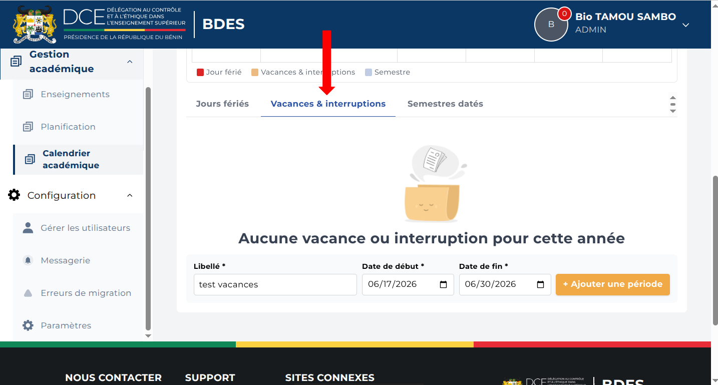The image size is (718, 385).
Task: Click the Jour férié legend label
Action: tap(224, 72)
